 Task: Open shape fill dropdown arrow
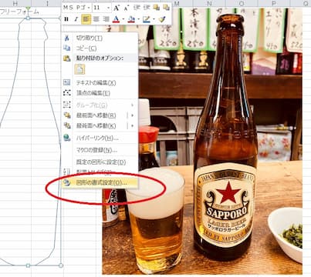click(x=138, y=19)
